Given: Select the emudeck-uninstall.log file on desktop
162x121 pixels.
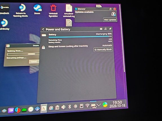Looking at the screenshot, I should point(69,11).
